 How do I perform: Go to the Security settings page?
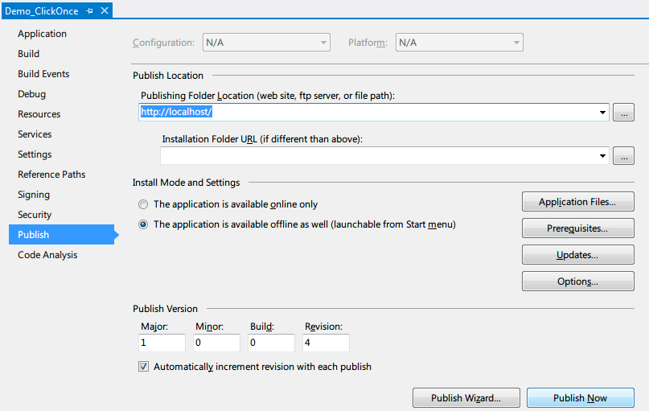[35, 215]
